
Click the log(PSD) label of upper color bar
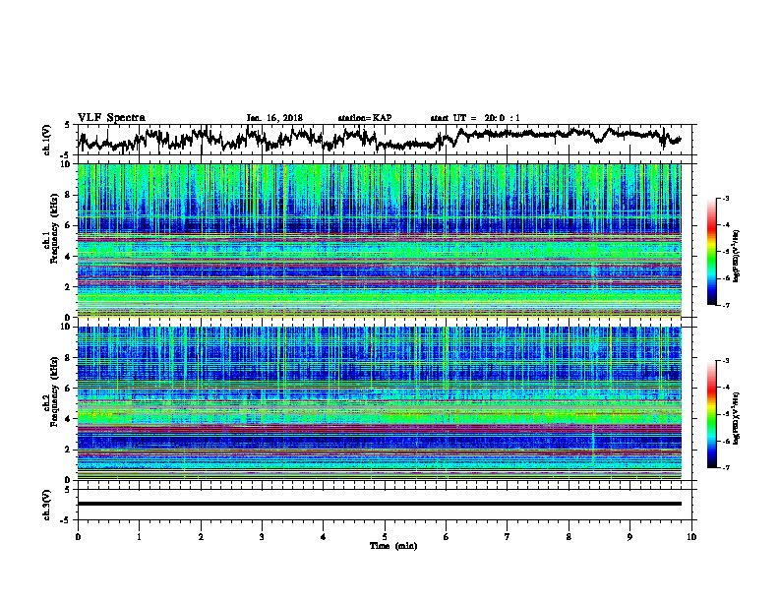pos(737,256)
